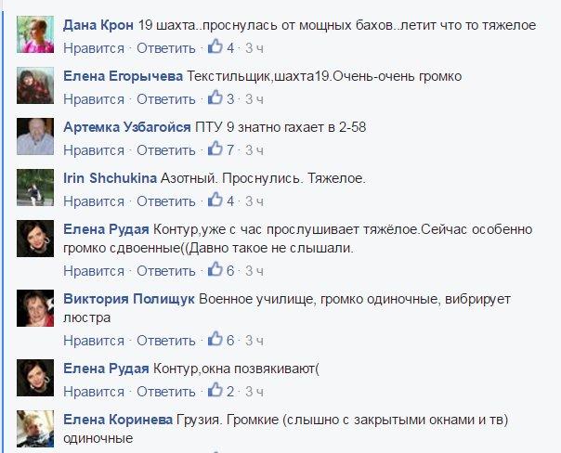Screen dimensions: 561x453
Task: Reply to Irin Shchukina's comment
Action: tap(166, 201)
